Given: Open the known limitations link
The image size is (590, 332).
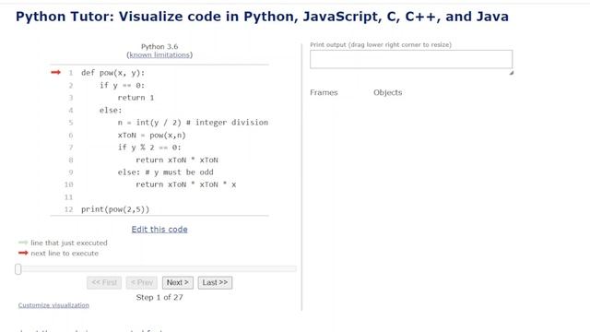Looking at the screenshot, I should [x=159, y=55].
